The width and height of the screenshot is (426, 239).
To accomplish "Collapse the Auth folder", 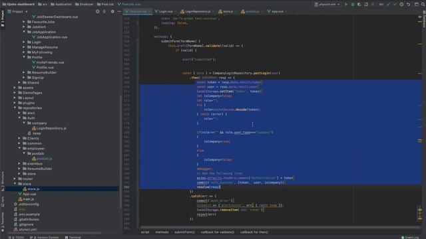I will (x=19, y=118).
